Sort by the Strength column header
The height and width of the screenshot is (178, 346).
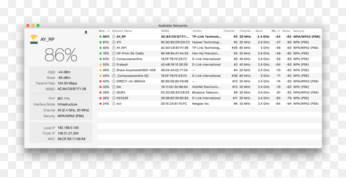(x=104, y=31)
